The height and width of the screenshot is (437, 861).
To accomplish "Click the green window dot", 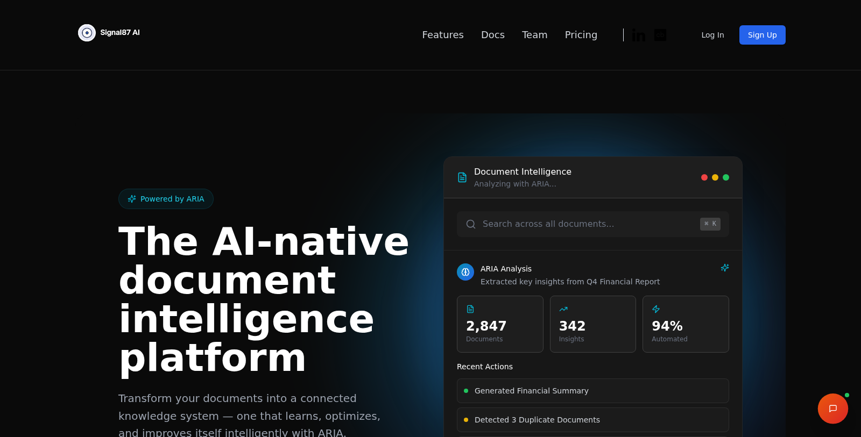I will click(726, 177).
